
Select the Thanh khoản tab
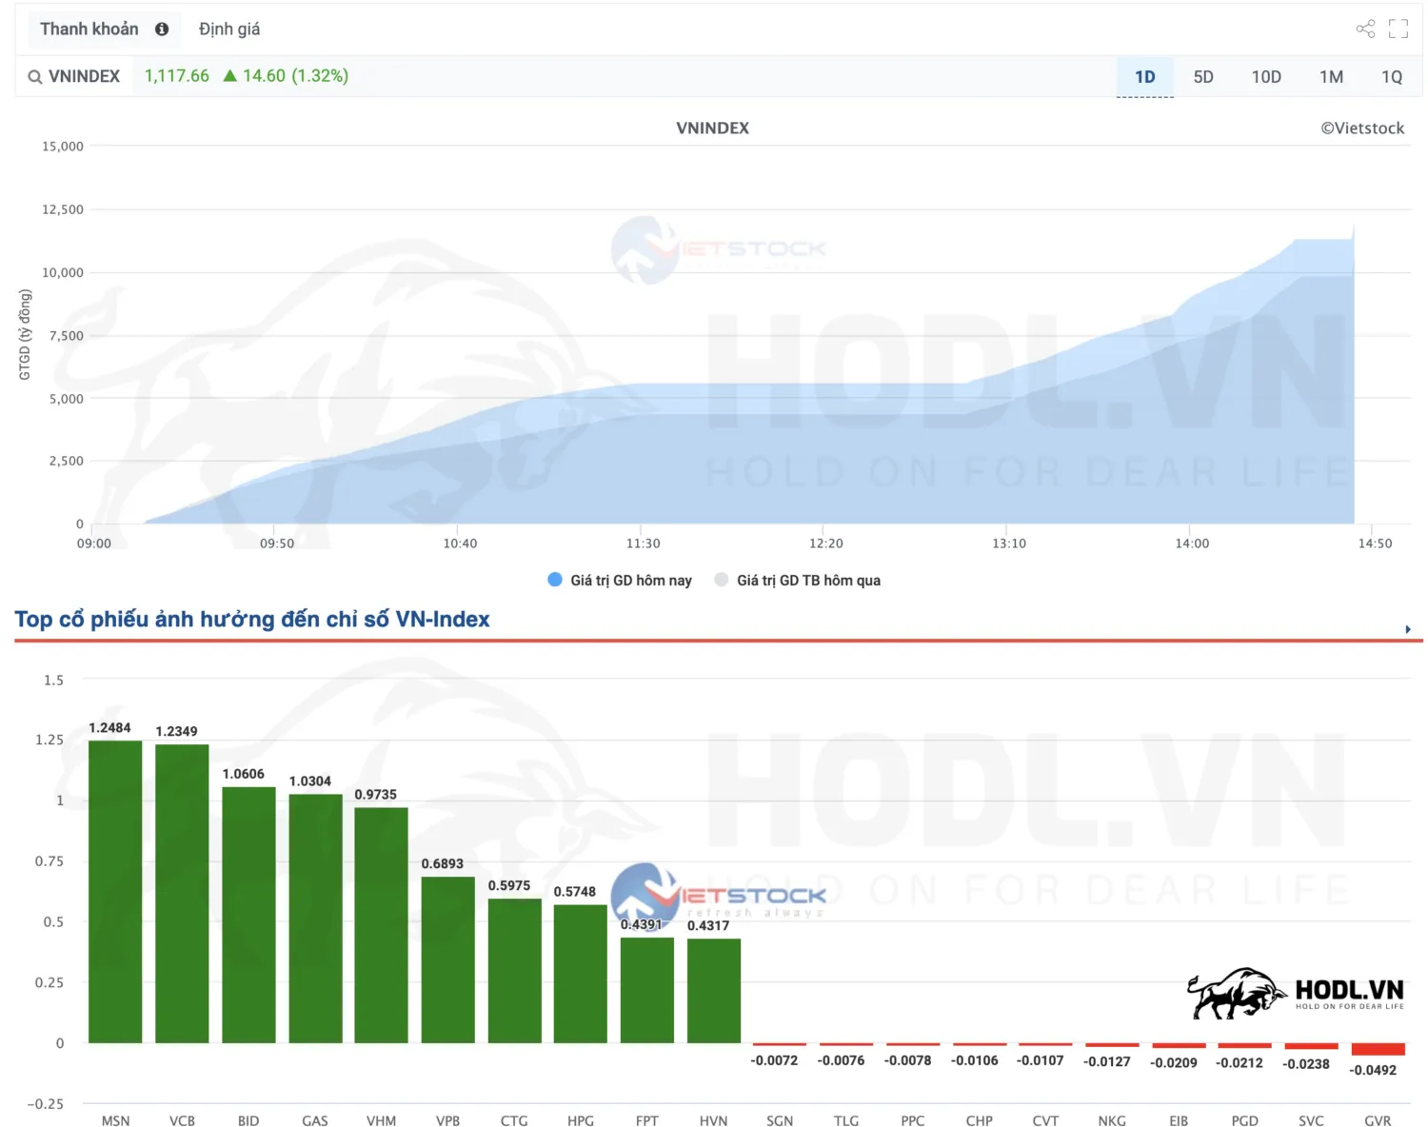click(89, 30)
